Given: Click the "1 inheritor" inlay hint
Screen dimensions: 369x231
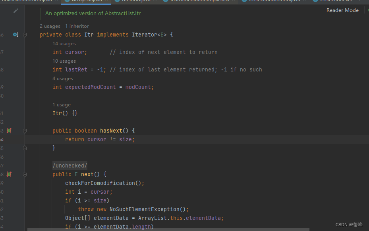Looking at the screenshot, I should tap(77, 26).
